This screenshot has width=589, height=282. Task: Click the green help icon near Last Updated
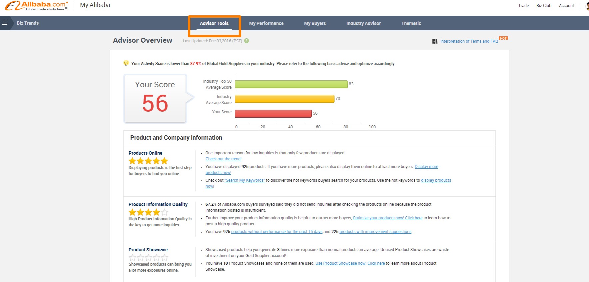click(247, 41)
